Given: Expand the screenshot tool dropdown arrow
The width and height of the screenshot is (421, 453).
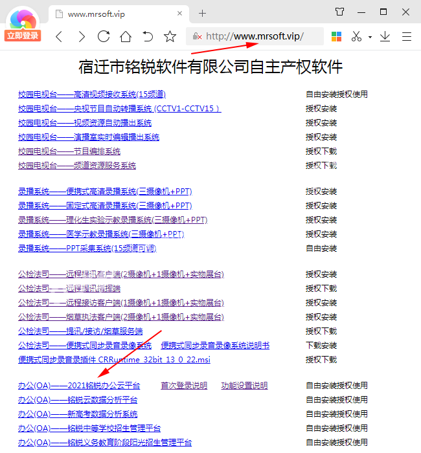Looking at the screenshot, I should (x=370, y=37).
